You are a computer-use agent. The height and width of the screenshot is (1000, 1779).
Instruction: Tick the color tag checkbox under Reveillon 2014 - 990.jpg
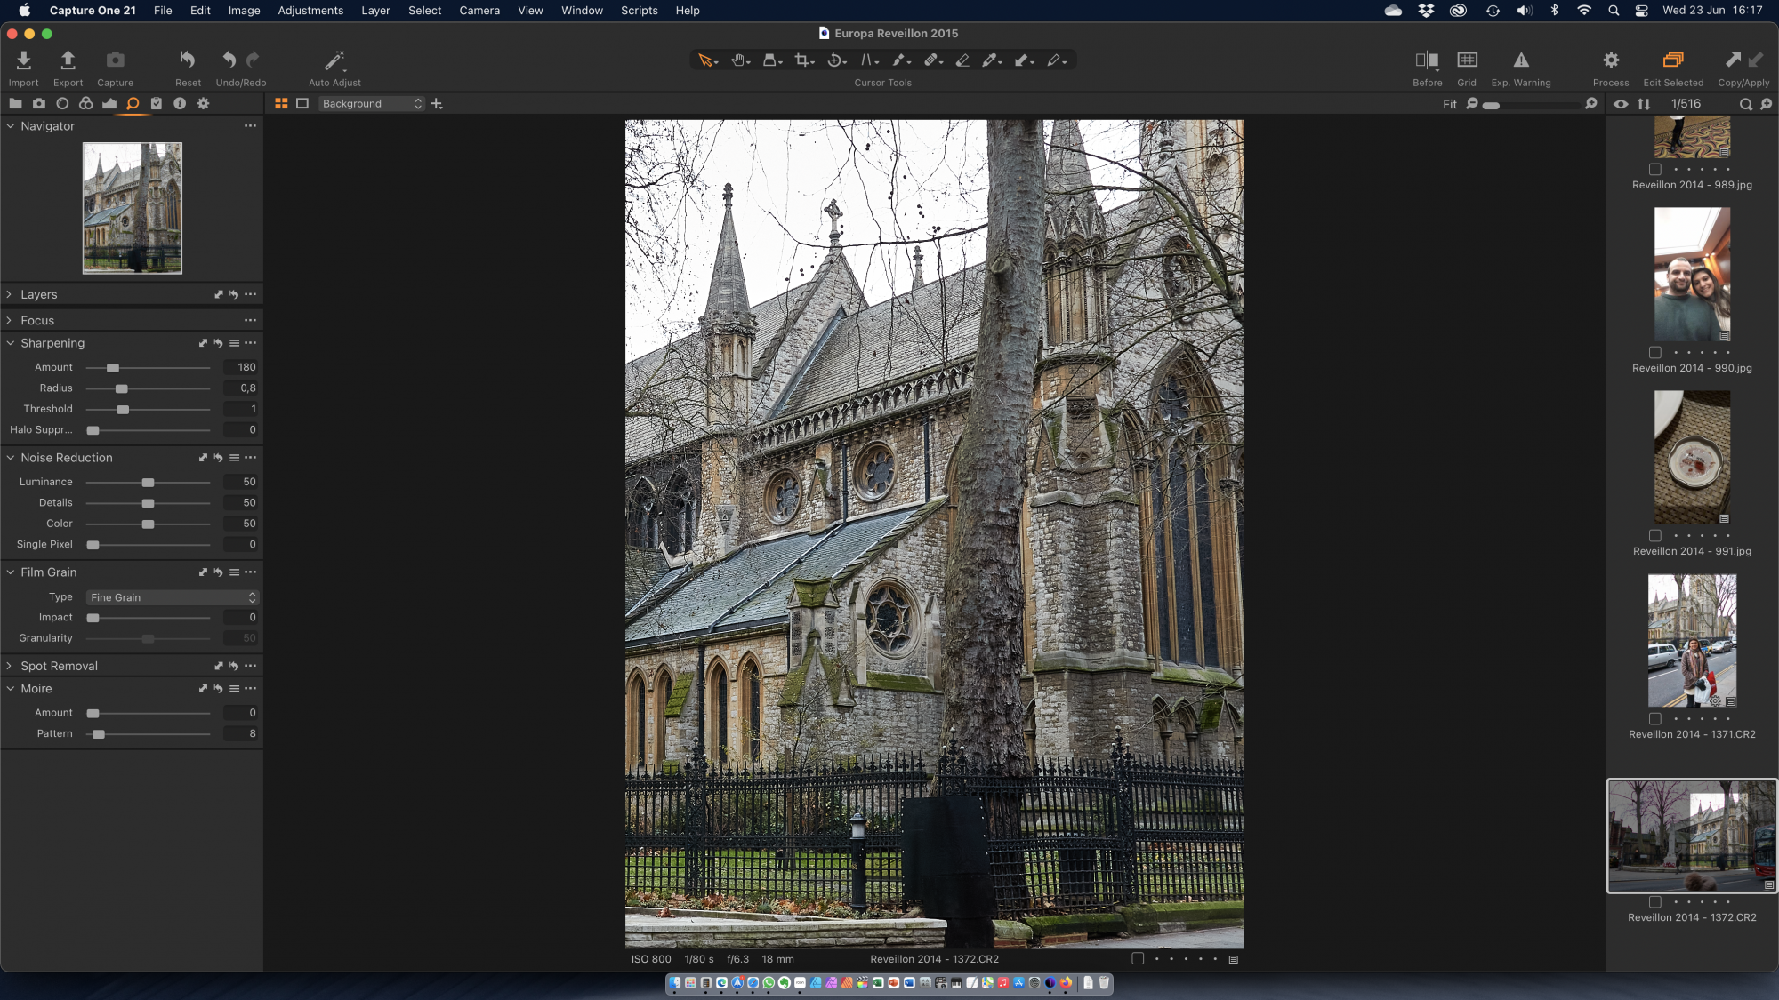click(x=1655, y=353)
